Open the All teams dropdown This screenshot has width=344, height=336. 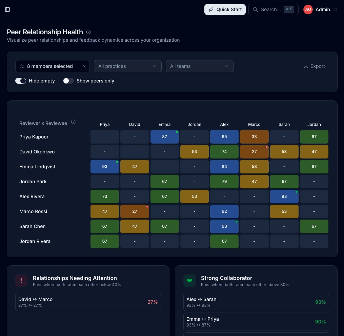[199, 66]
